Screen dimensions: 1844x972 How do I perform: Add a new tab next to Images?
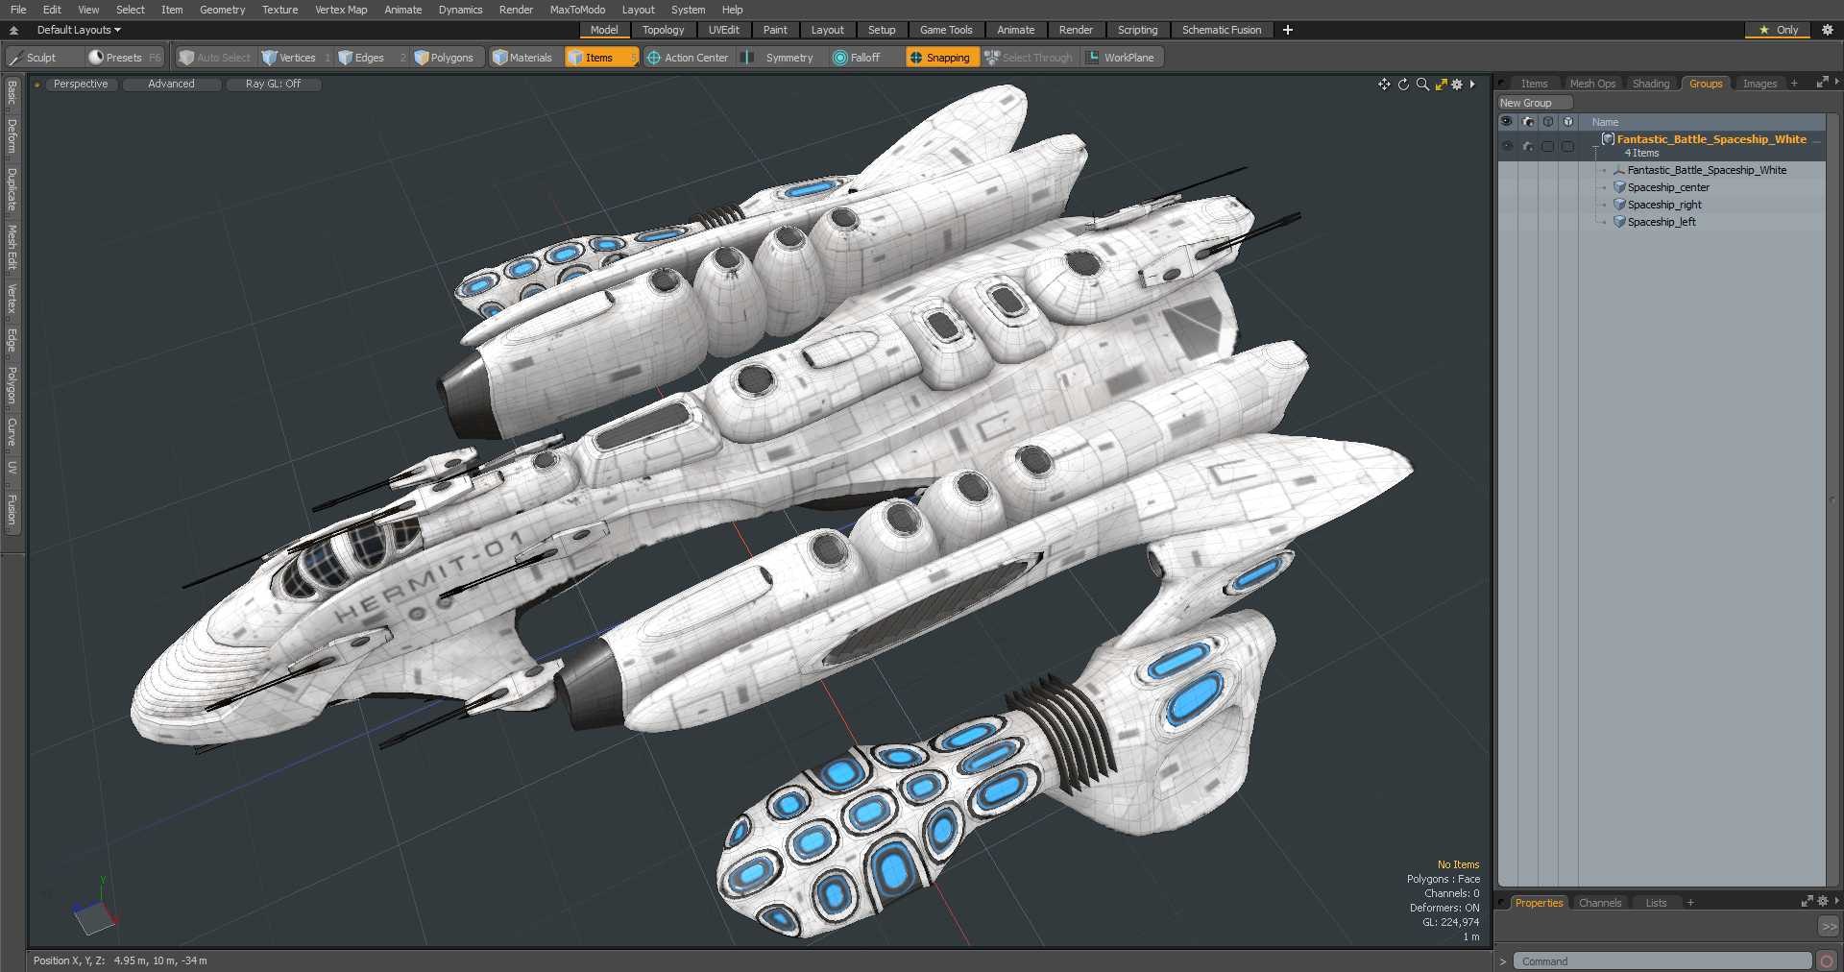1794,84
